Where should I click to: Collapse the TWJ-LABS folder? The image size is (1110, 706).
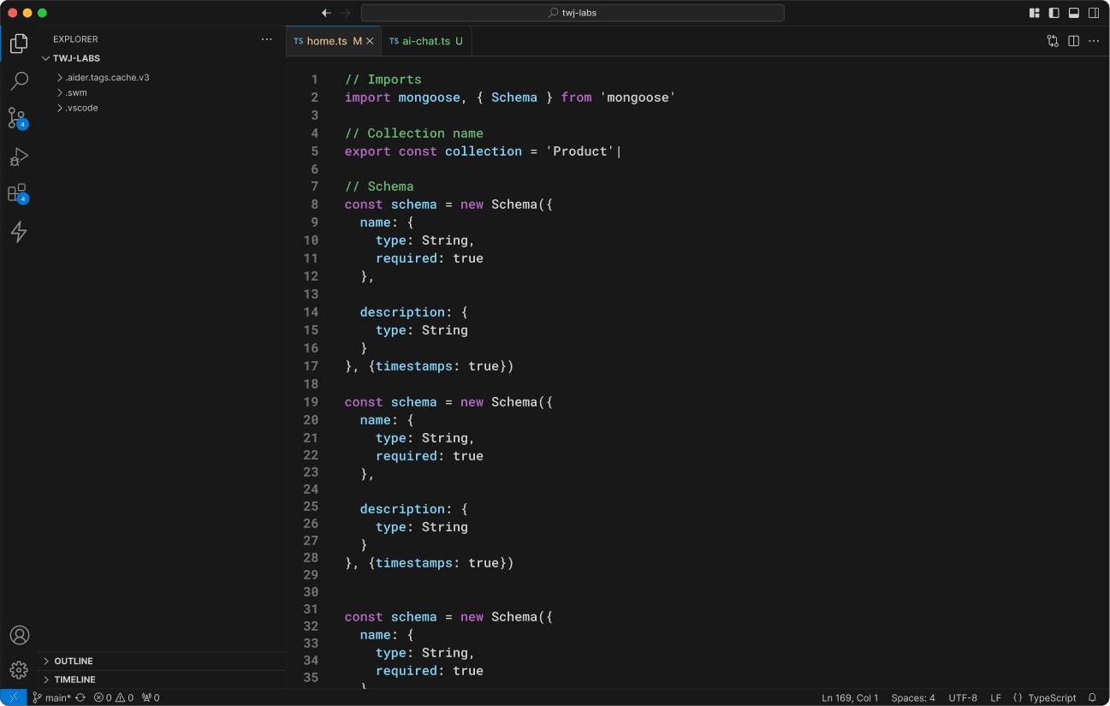click(75, 58)
